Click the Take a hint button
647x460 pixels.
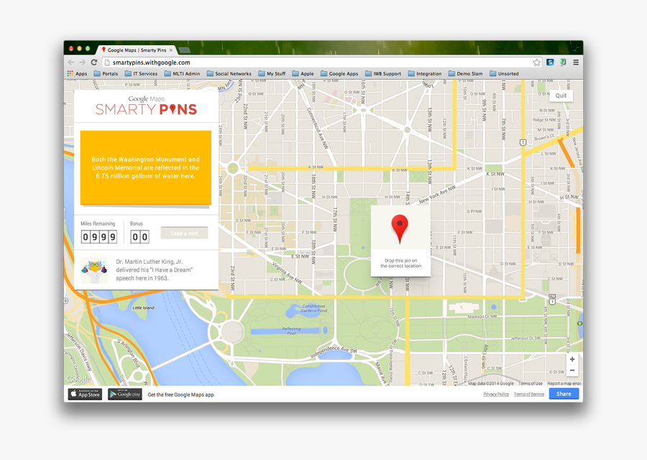point(185,234)
